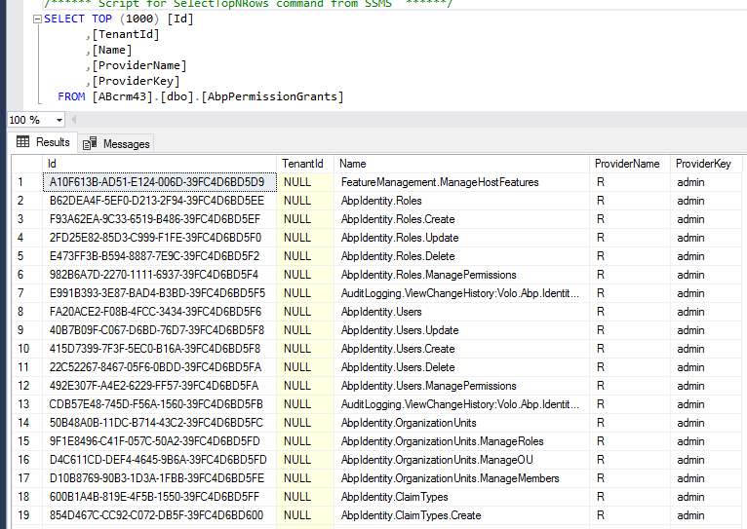Image resolution: width=747 pixels, height=529 pixels.
Task: Click the Results grid icon
Action: pyautogui.click(x=23, y=142)
